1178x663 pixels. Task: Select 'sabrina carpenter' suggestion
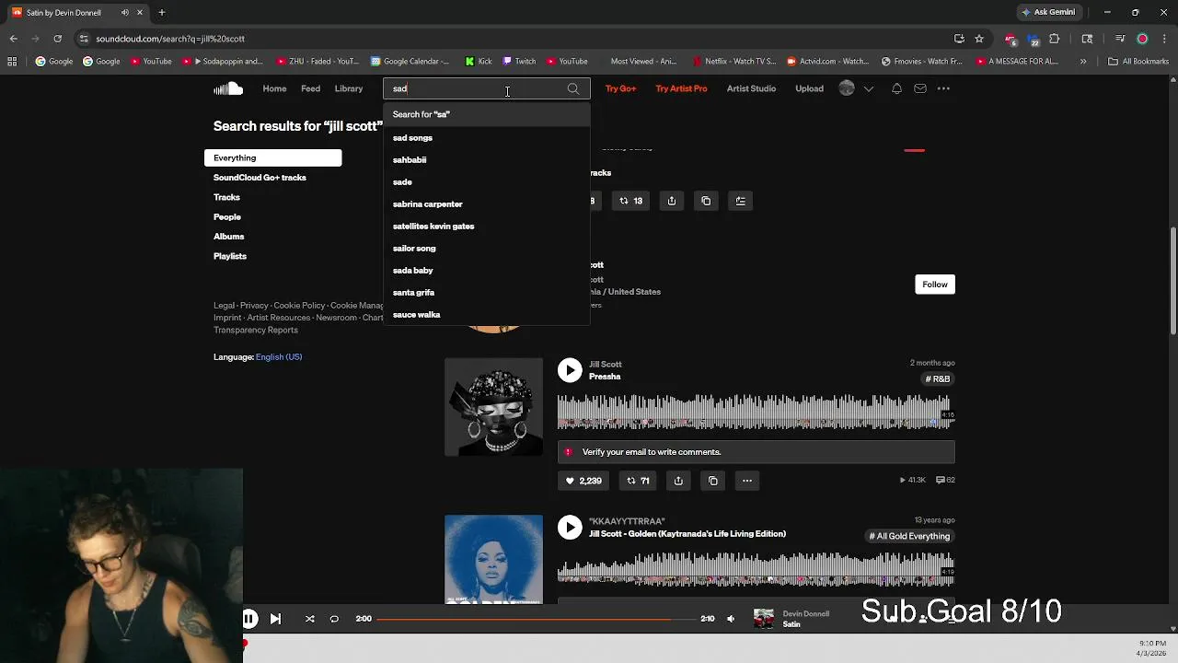486,204
